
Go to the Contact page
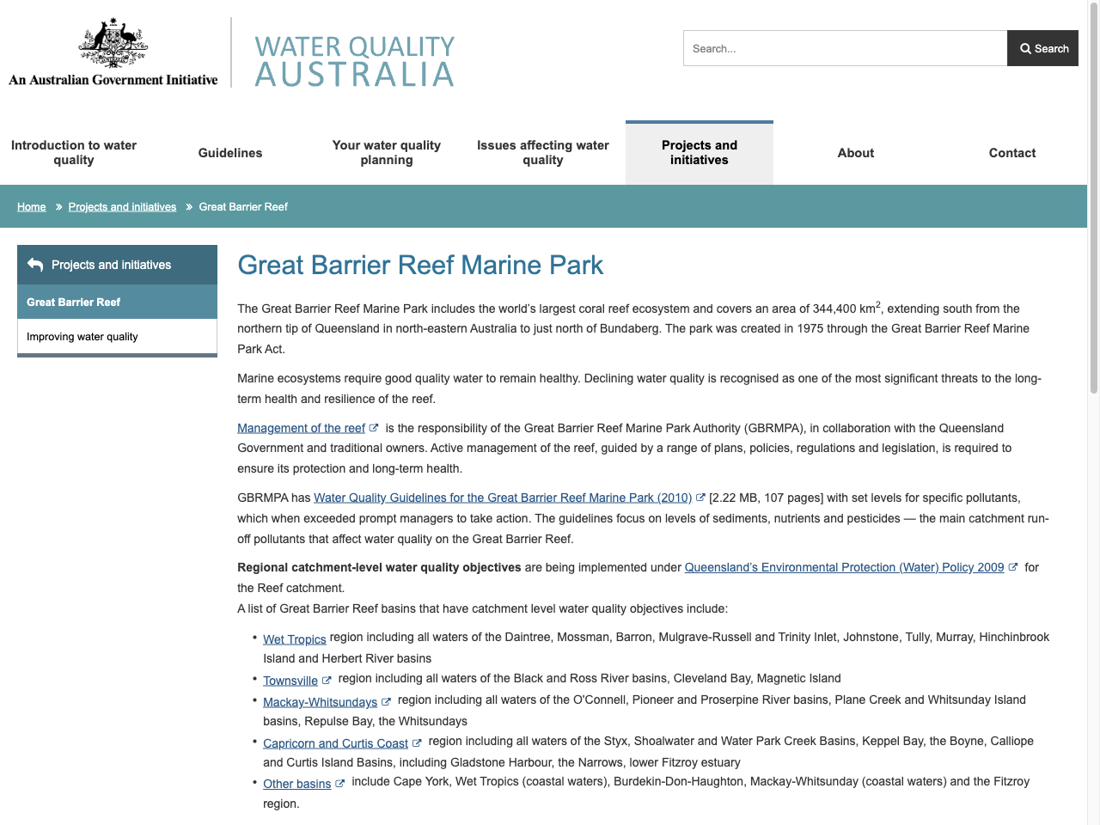point(1012,153)
